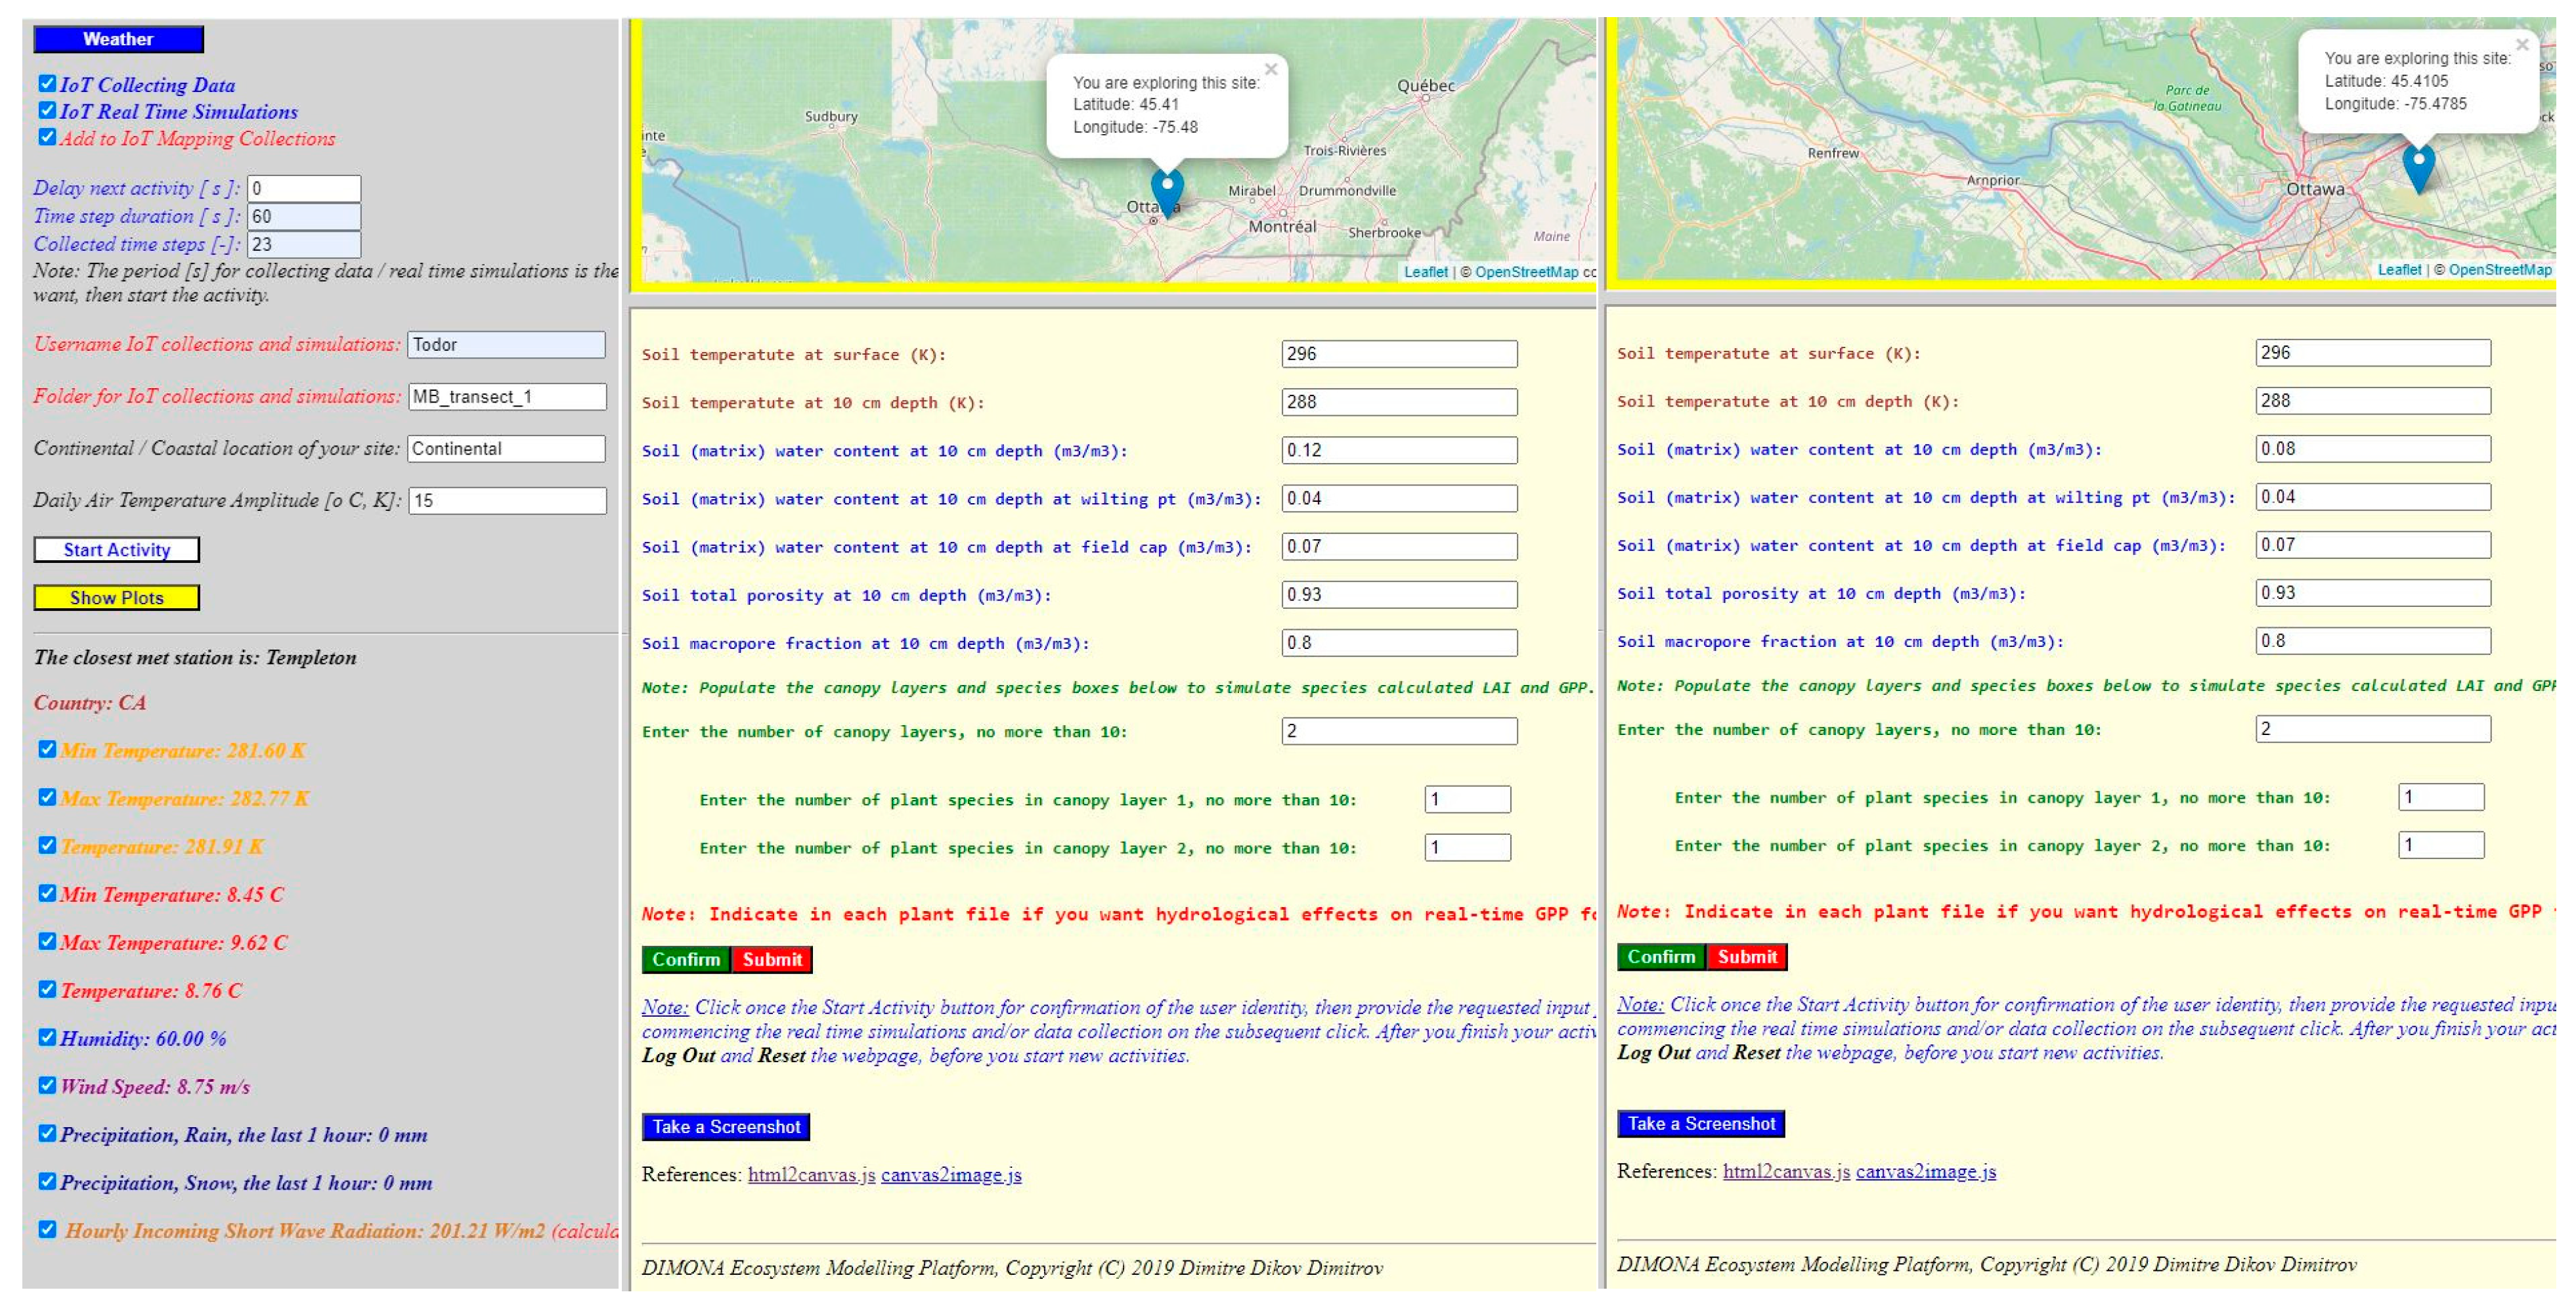The height and width of the screenshot is (1313, 2576).
Task: Uncheck IoT Collecting Data
Action: [47, 84]
